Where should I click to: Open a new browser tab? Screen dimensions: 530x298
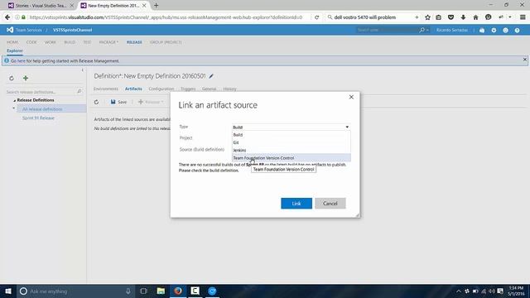click(x=156, y=6)
